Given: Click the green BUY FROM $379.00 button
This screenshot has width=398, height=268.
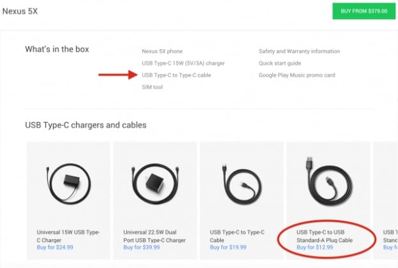Looking at the screenshot, I should (364, 11).
